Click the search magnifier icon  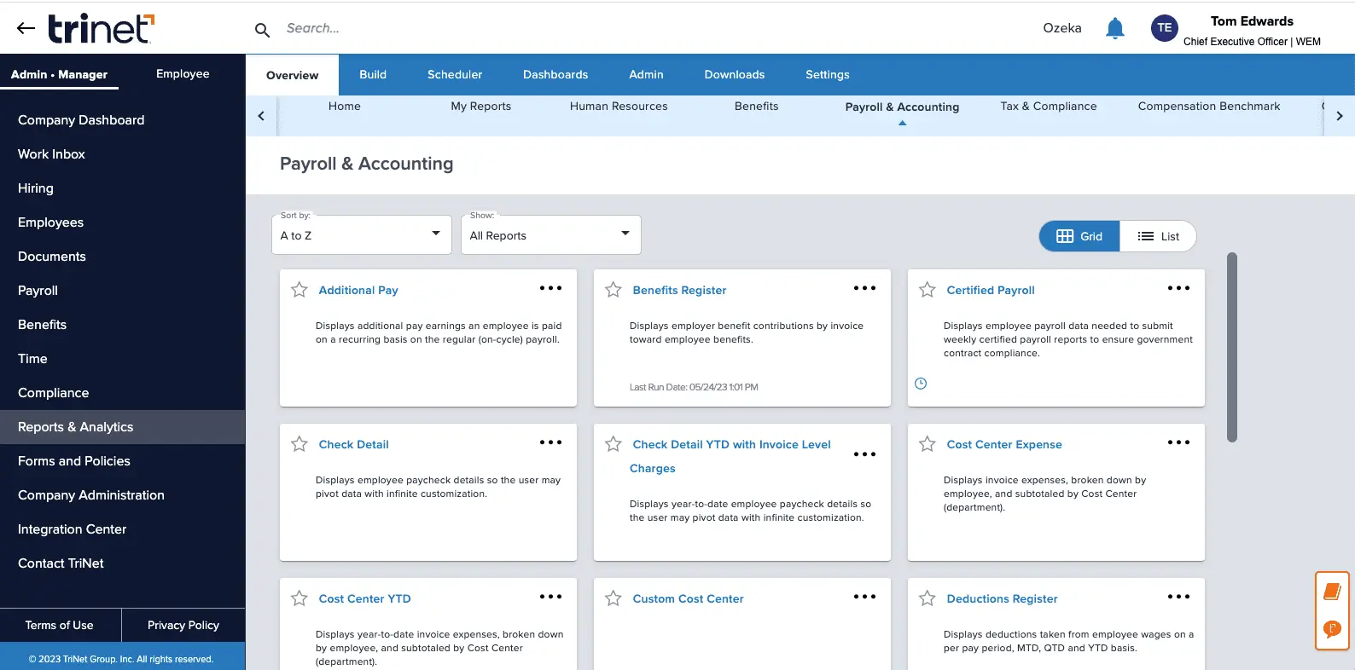point(262,30)
